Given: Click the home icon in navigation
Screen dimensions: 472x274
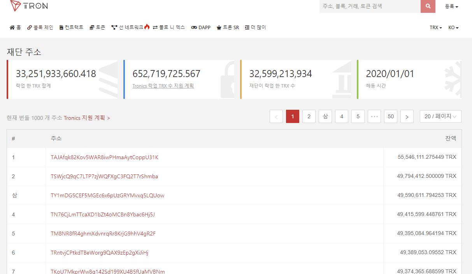Looking at the screenshot, I should coord(12,28).
